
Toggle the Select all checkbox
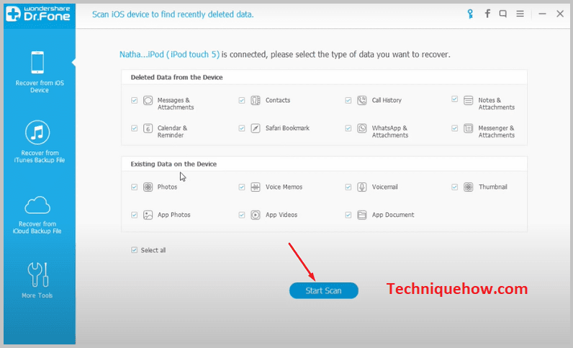pyautogui.click(x=135, y=250)
